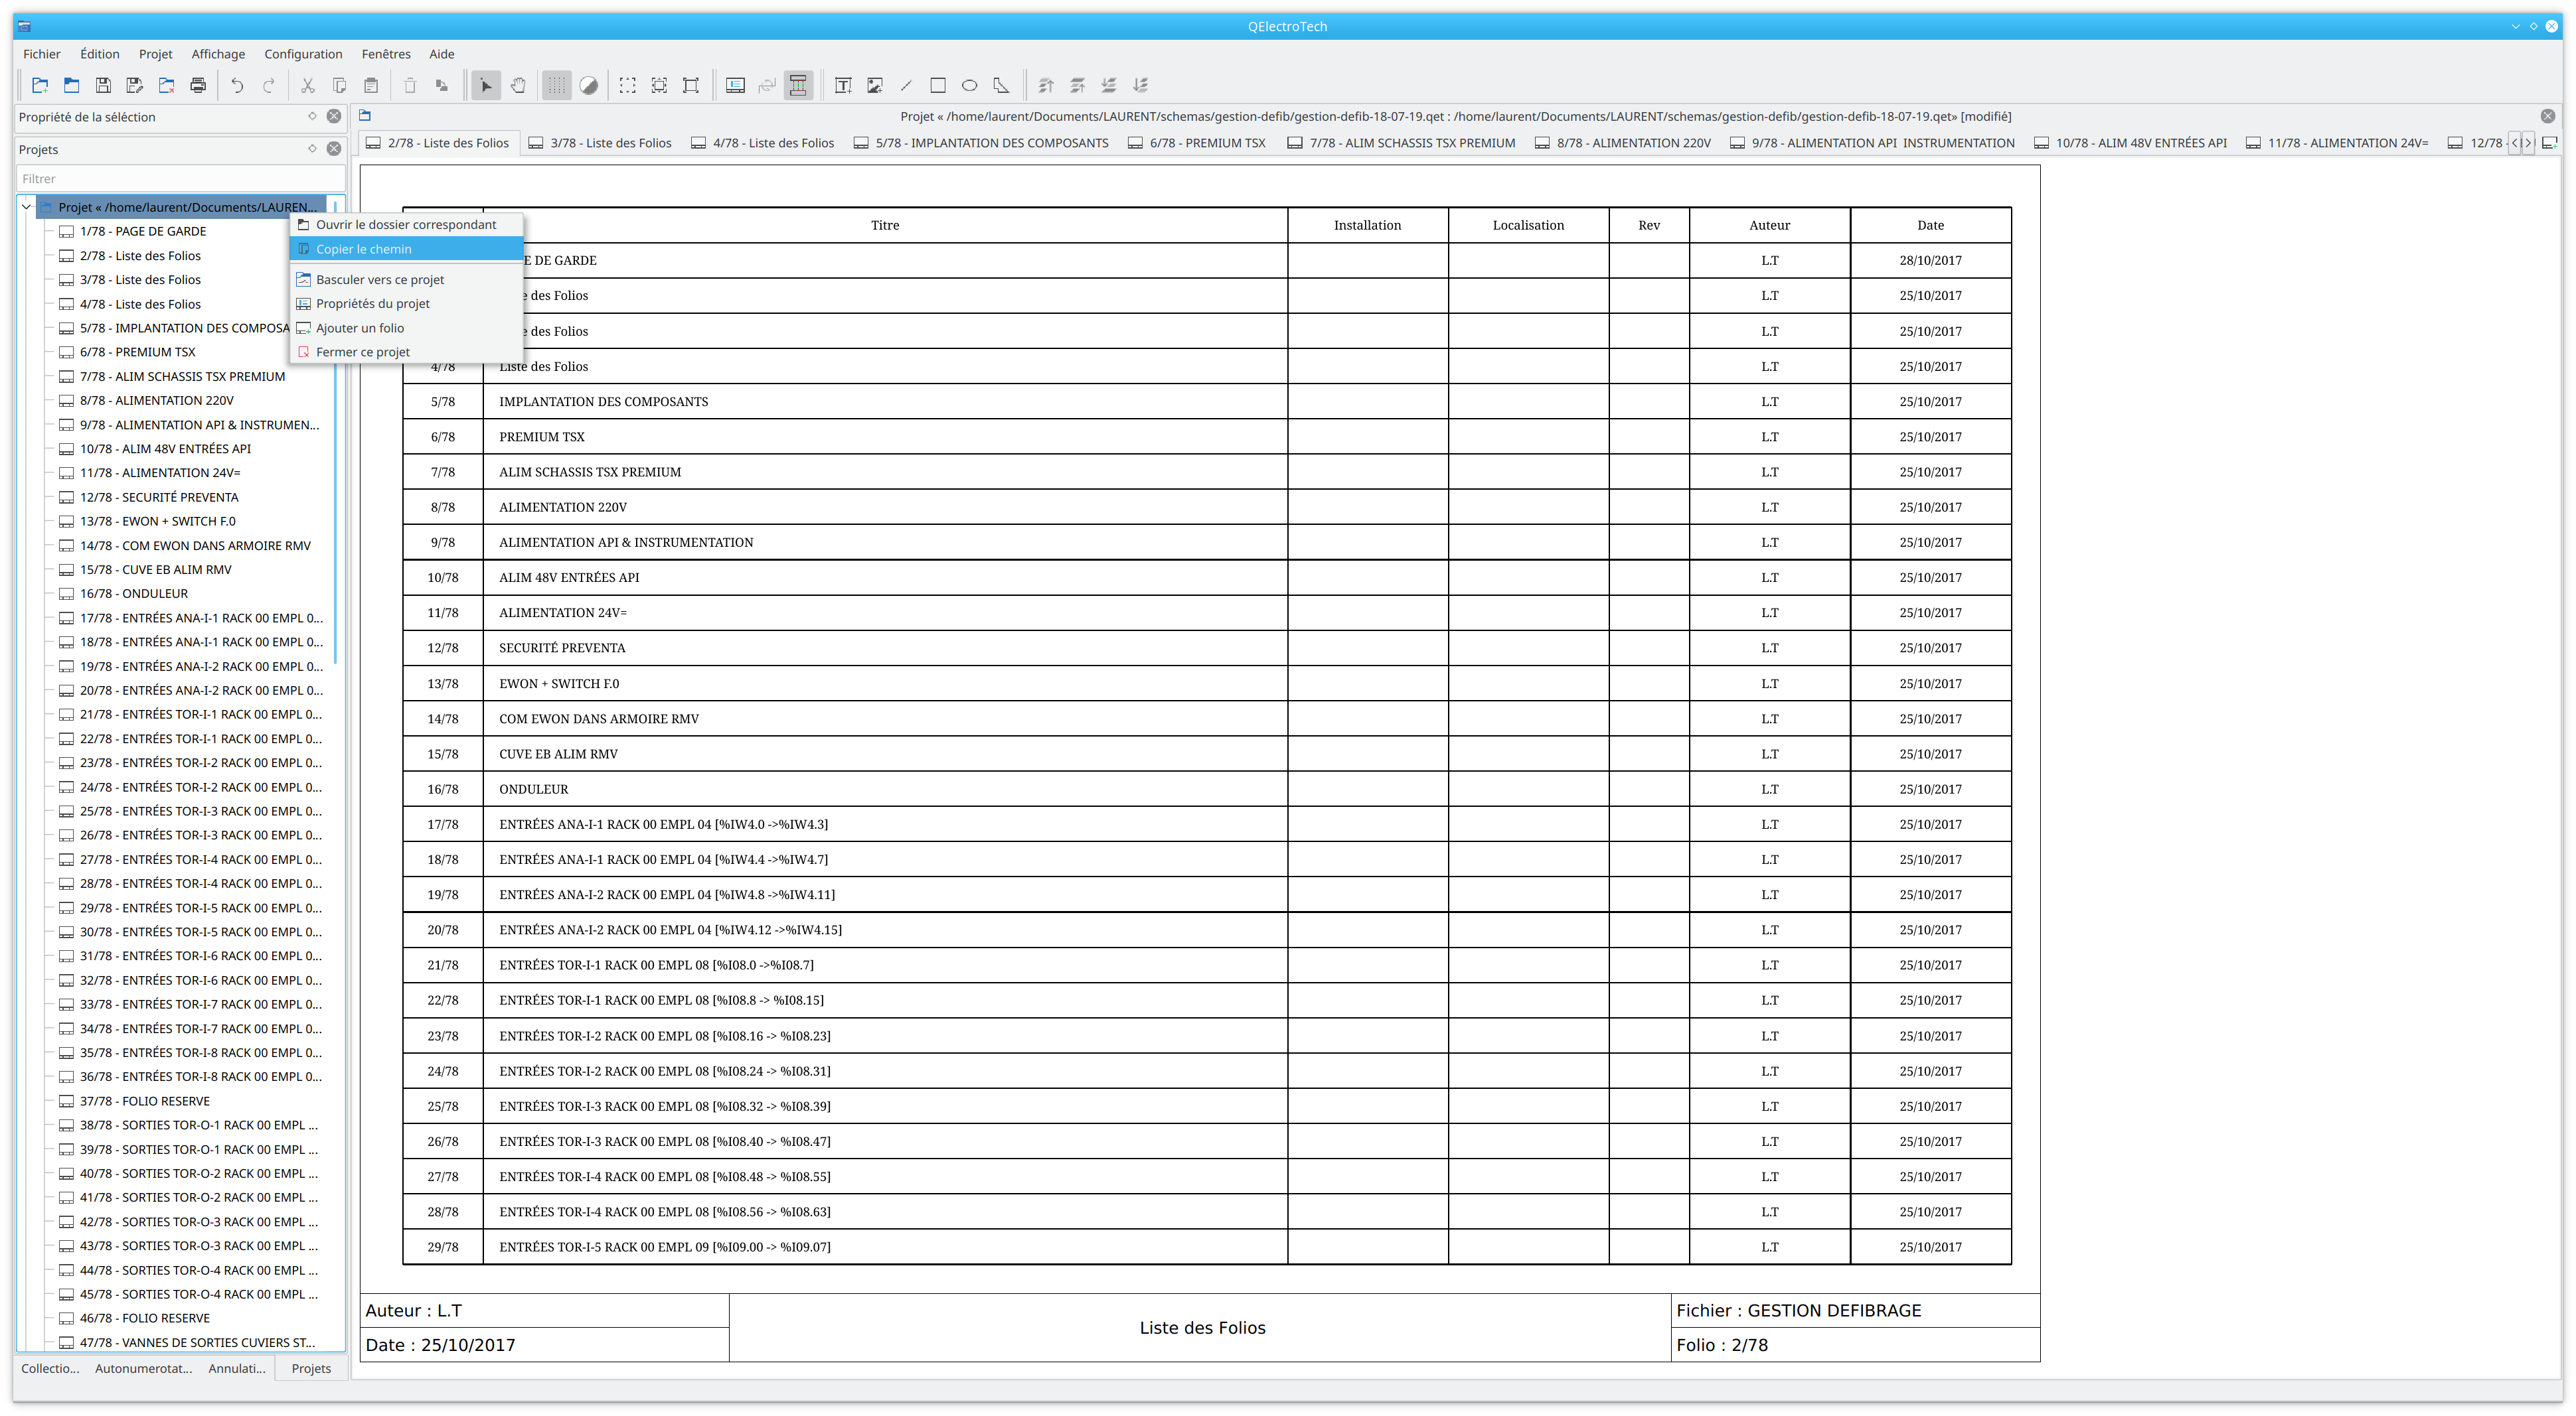Viewport: 2576px width, 1416px height.
Task: Open the Collections bottom panel tab
Action: pyautogui.click(x=50, y=1368)
